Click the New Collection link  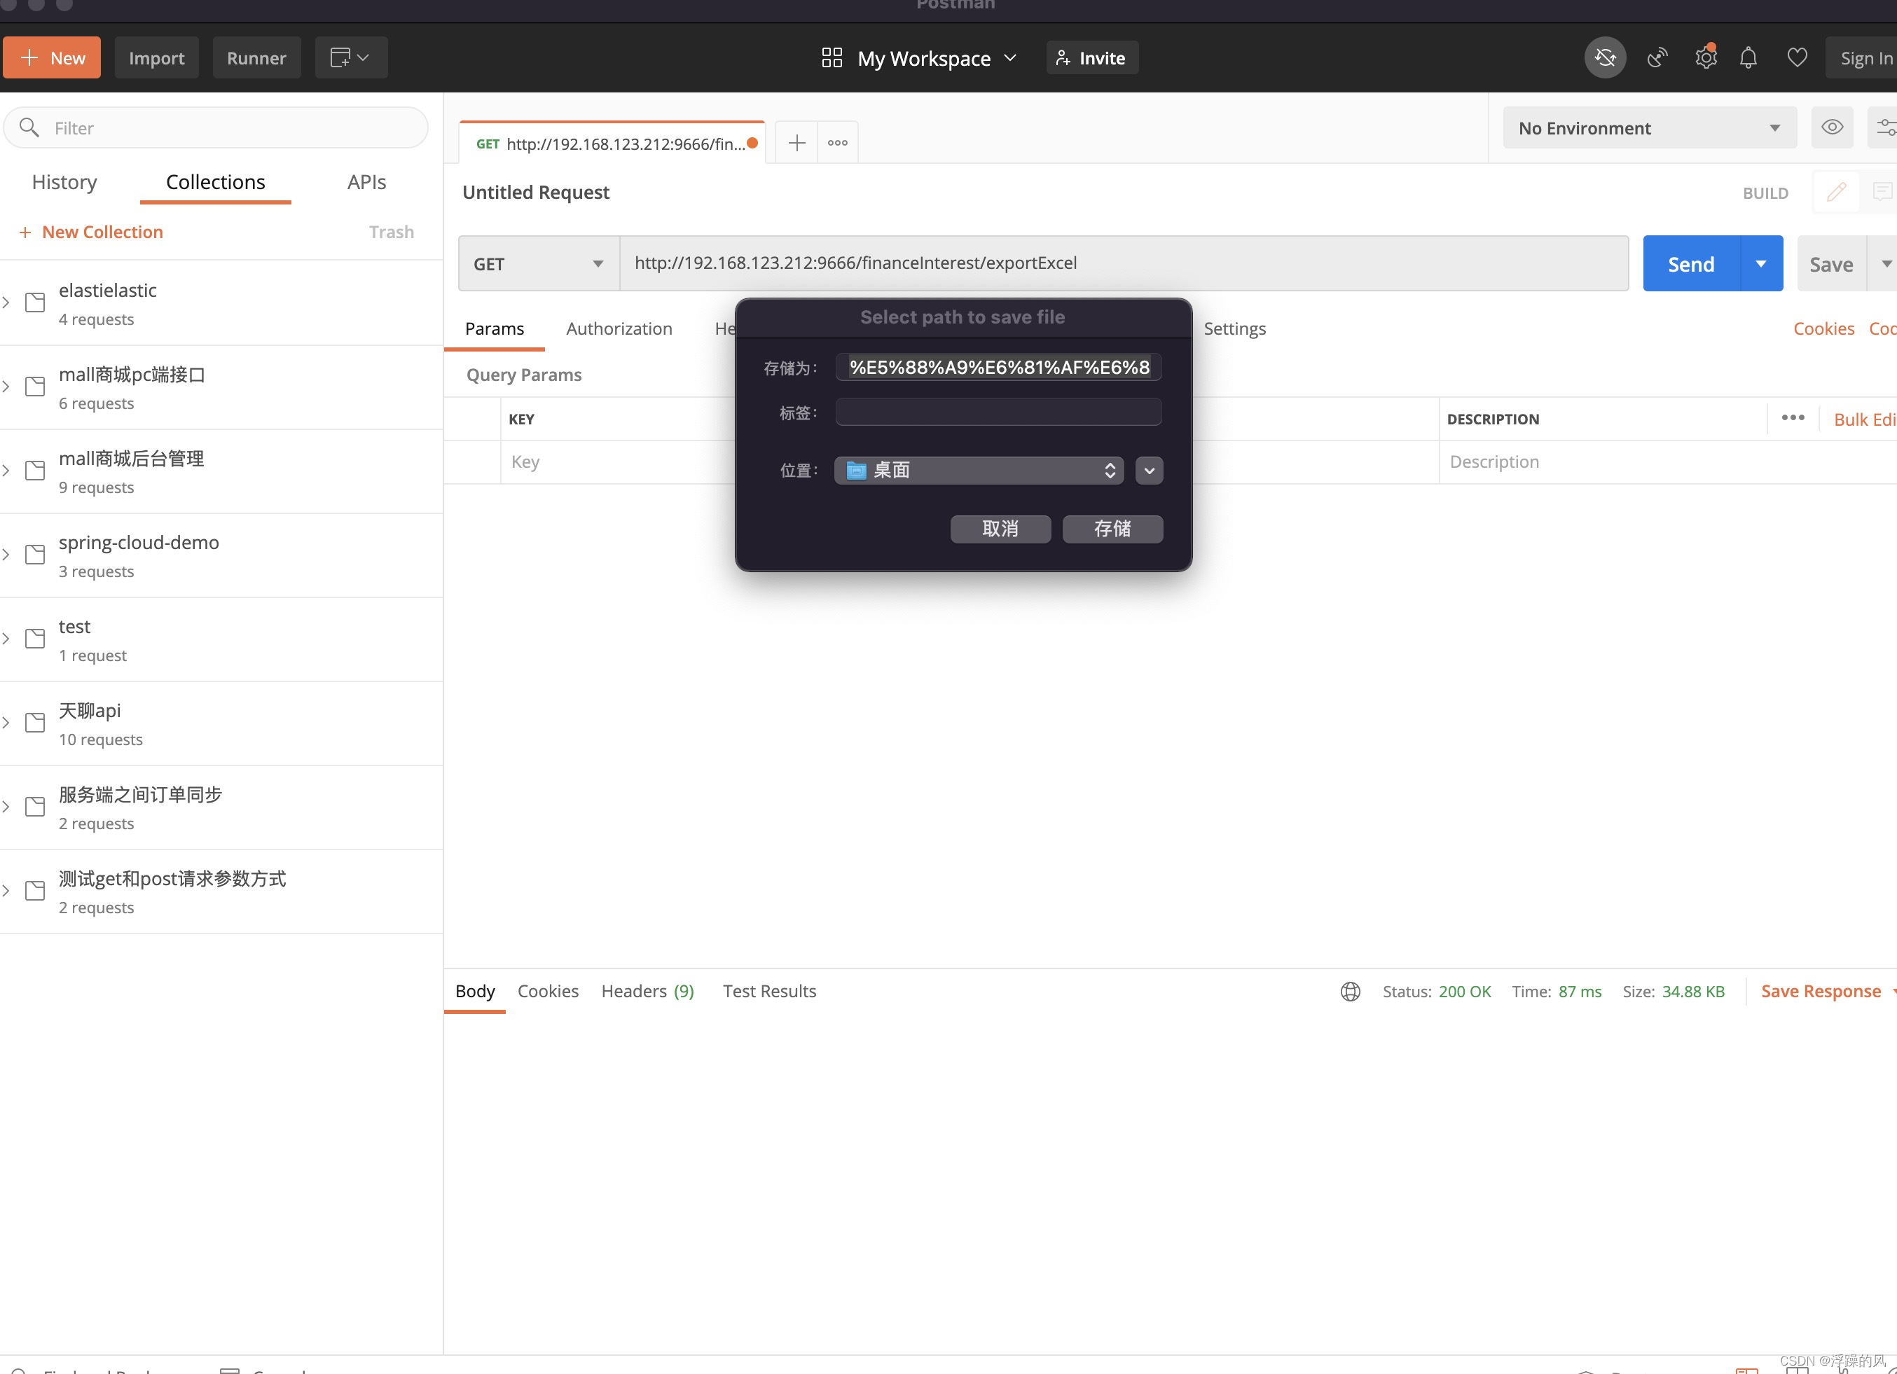pos(90,232)
